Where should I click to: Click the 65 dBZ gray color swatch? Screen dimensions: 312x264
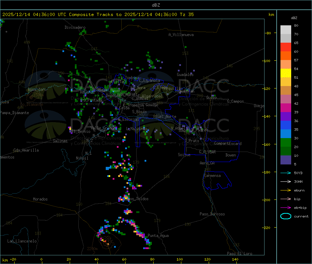[x=286, y=39]
